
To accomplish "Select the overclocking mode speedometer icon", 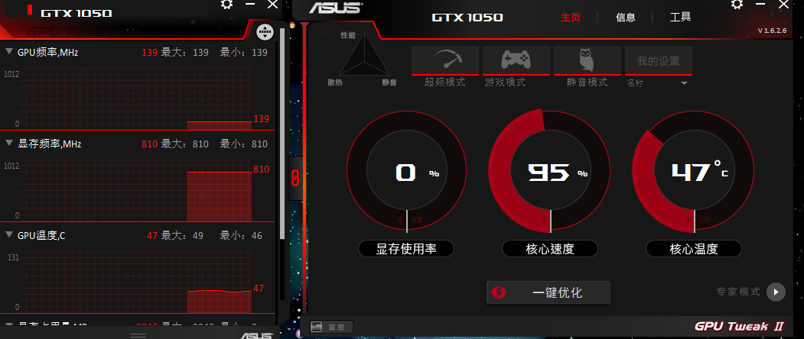I will 445,60.
